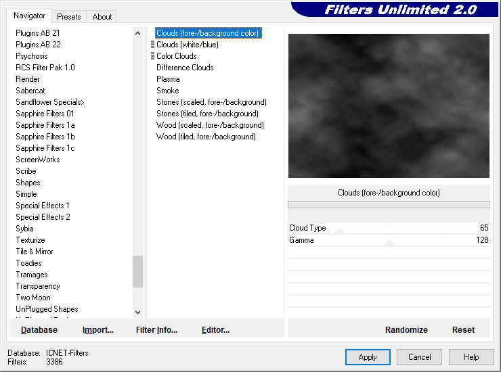This screenshot has height=372, width=501.
Task: Select Plugins AB 21 category
Action: [38, 33]
